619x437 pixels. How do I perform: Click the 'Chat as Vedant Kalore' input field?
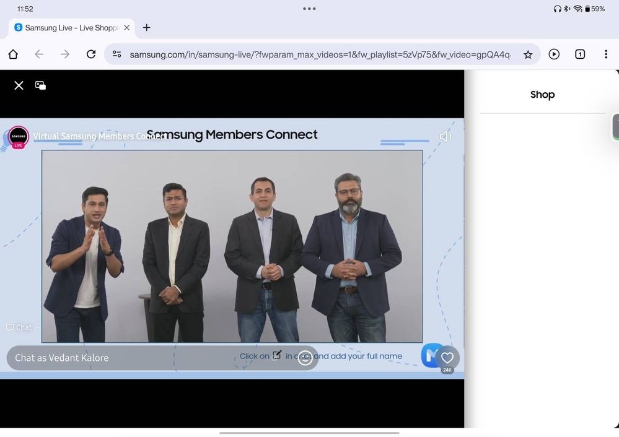pos(162,358)
